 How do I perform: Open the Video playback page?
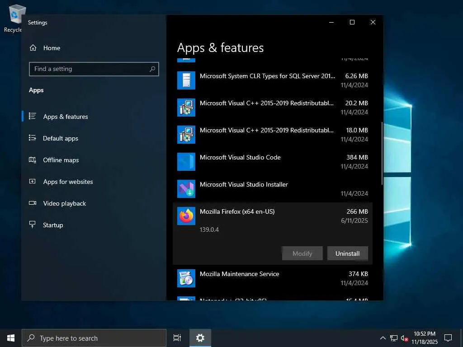94,203
